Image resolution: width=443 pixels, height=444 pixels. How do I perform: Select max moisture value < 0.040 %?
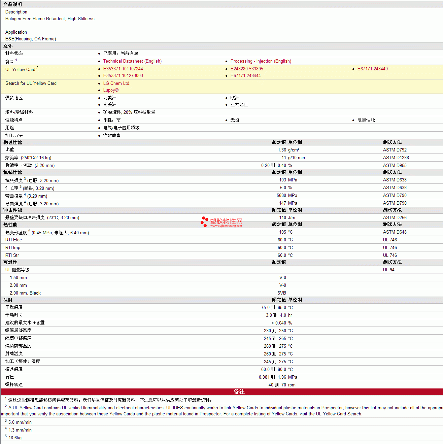coord(282,323)
